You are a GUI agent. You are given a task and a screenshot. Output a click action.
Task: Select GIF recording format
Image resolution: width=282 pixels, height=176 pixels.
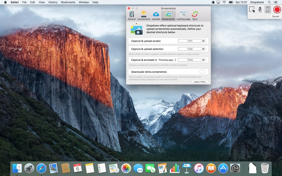point(268,12)
